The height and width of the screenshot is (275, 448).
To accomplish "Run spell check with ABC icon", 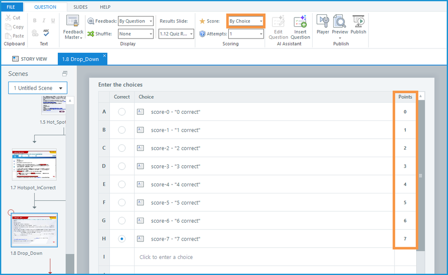I will tap(46, 33).
